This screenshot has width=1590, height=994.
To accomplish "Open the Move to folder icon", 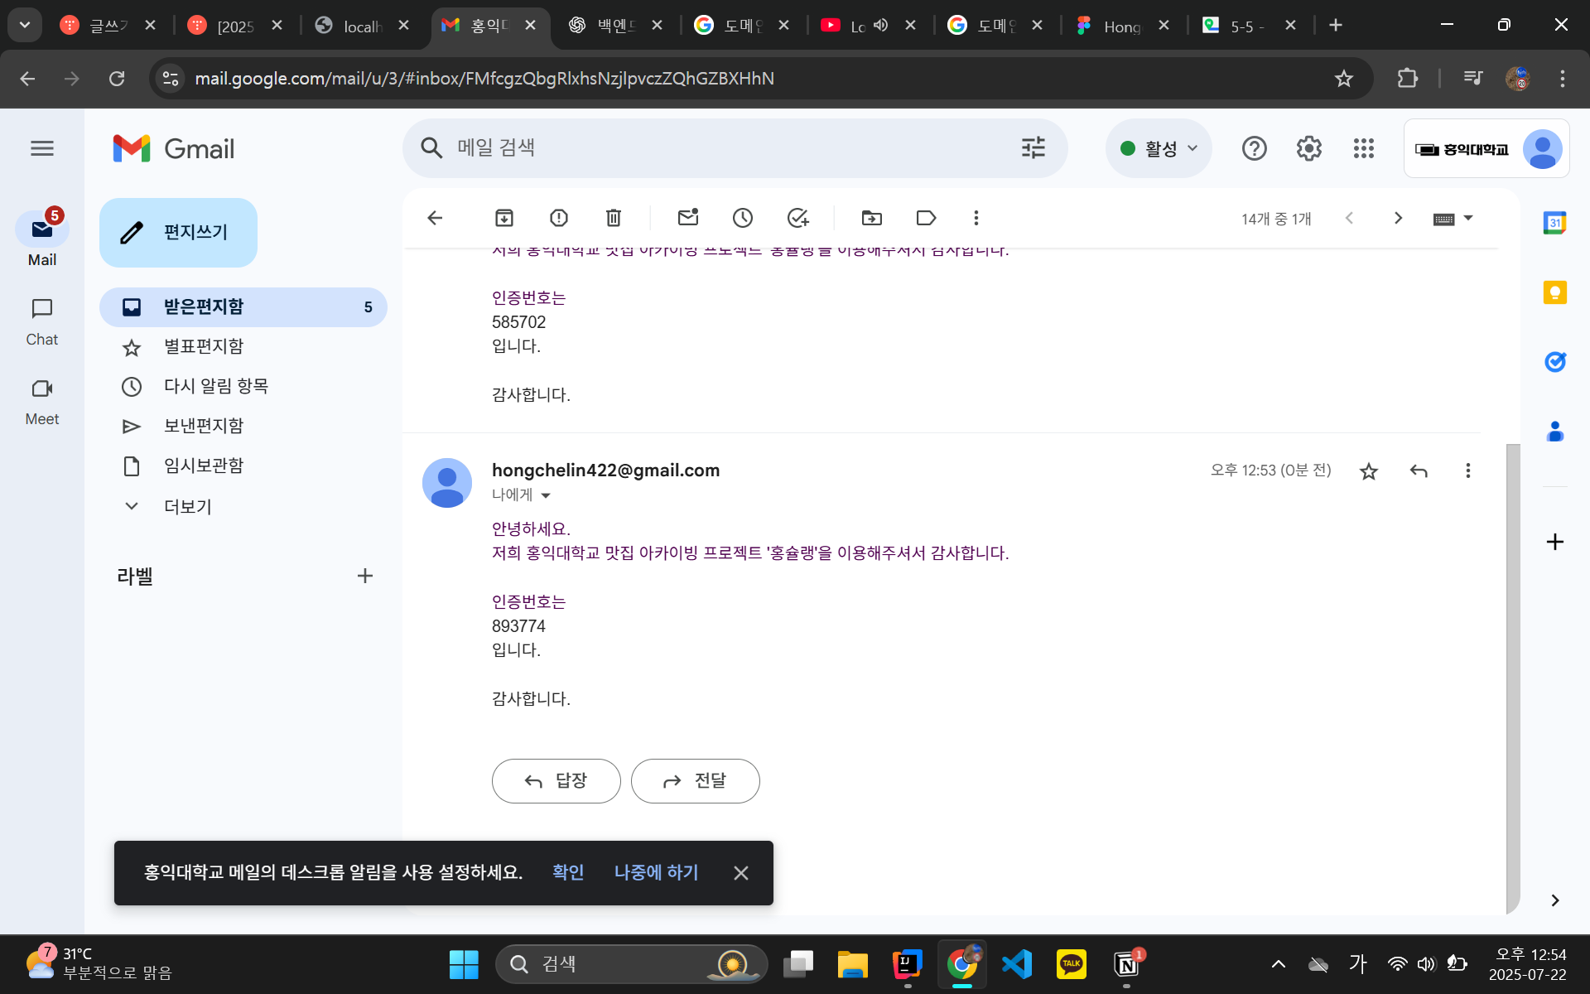I will 871,218.
